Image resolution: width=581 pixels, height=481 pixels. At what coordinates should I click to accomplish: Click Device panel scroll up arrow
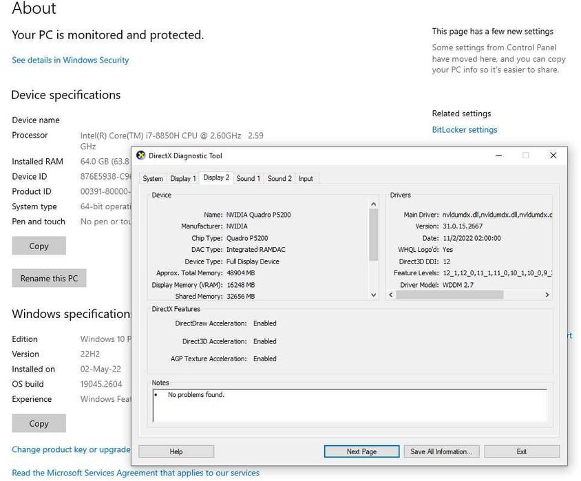(x=374, y=204)
